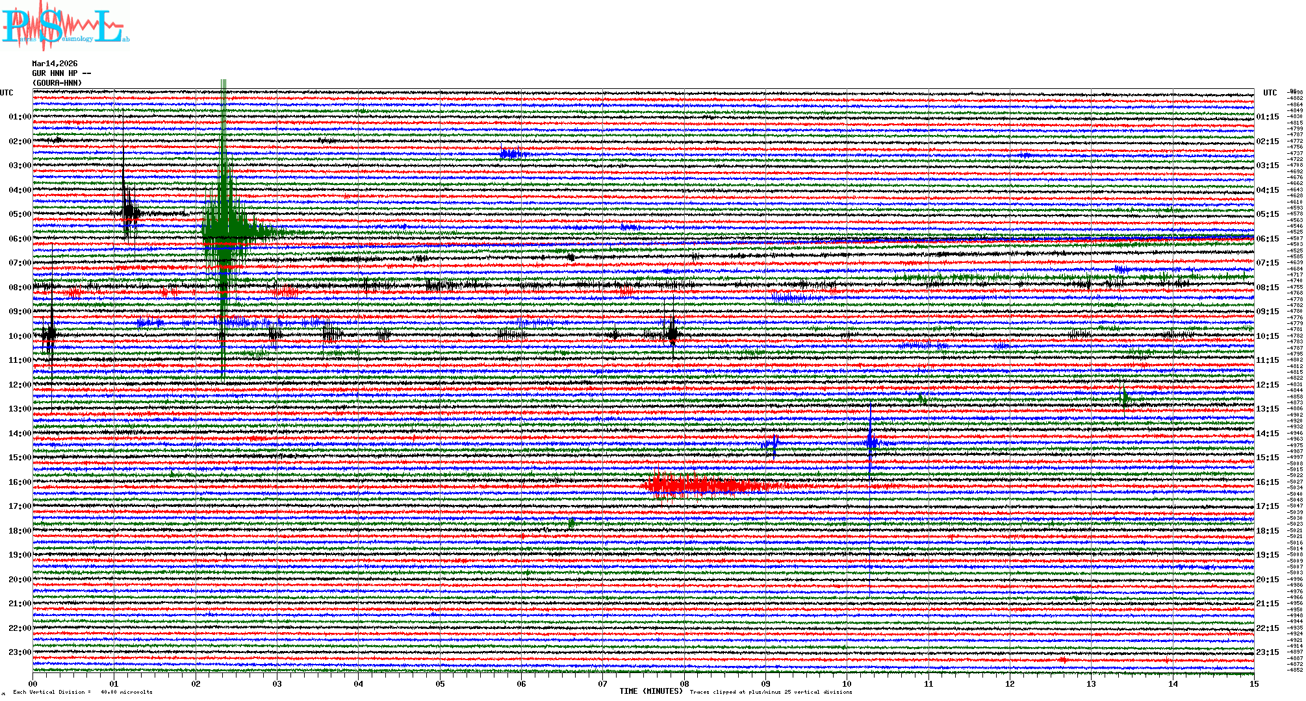Click minute 15 on the bottom axis

tap(1253, 683)
